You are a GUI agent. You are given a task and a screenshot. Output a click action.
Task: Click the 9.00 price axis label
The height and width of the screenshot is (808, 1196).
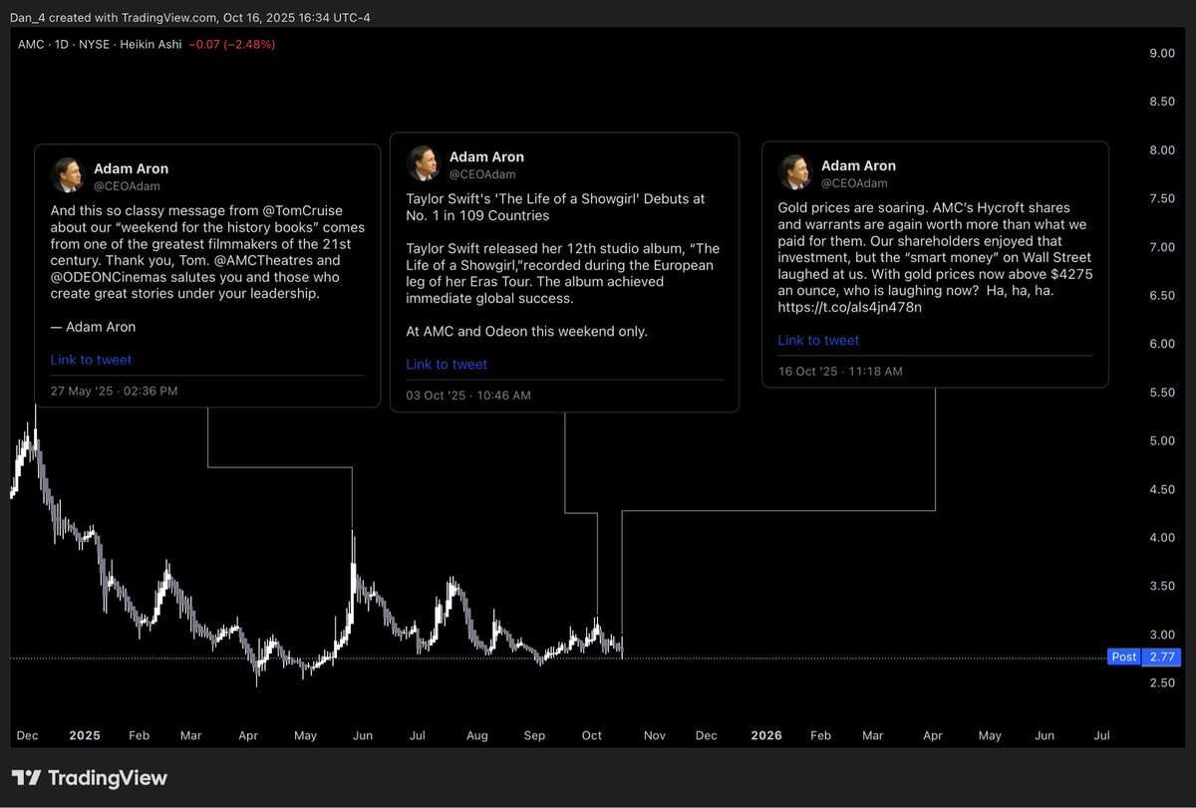1161,54
